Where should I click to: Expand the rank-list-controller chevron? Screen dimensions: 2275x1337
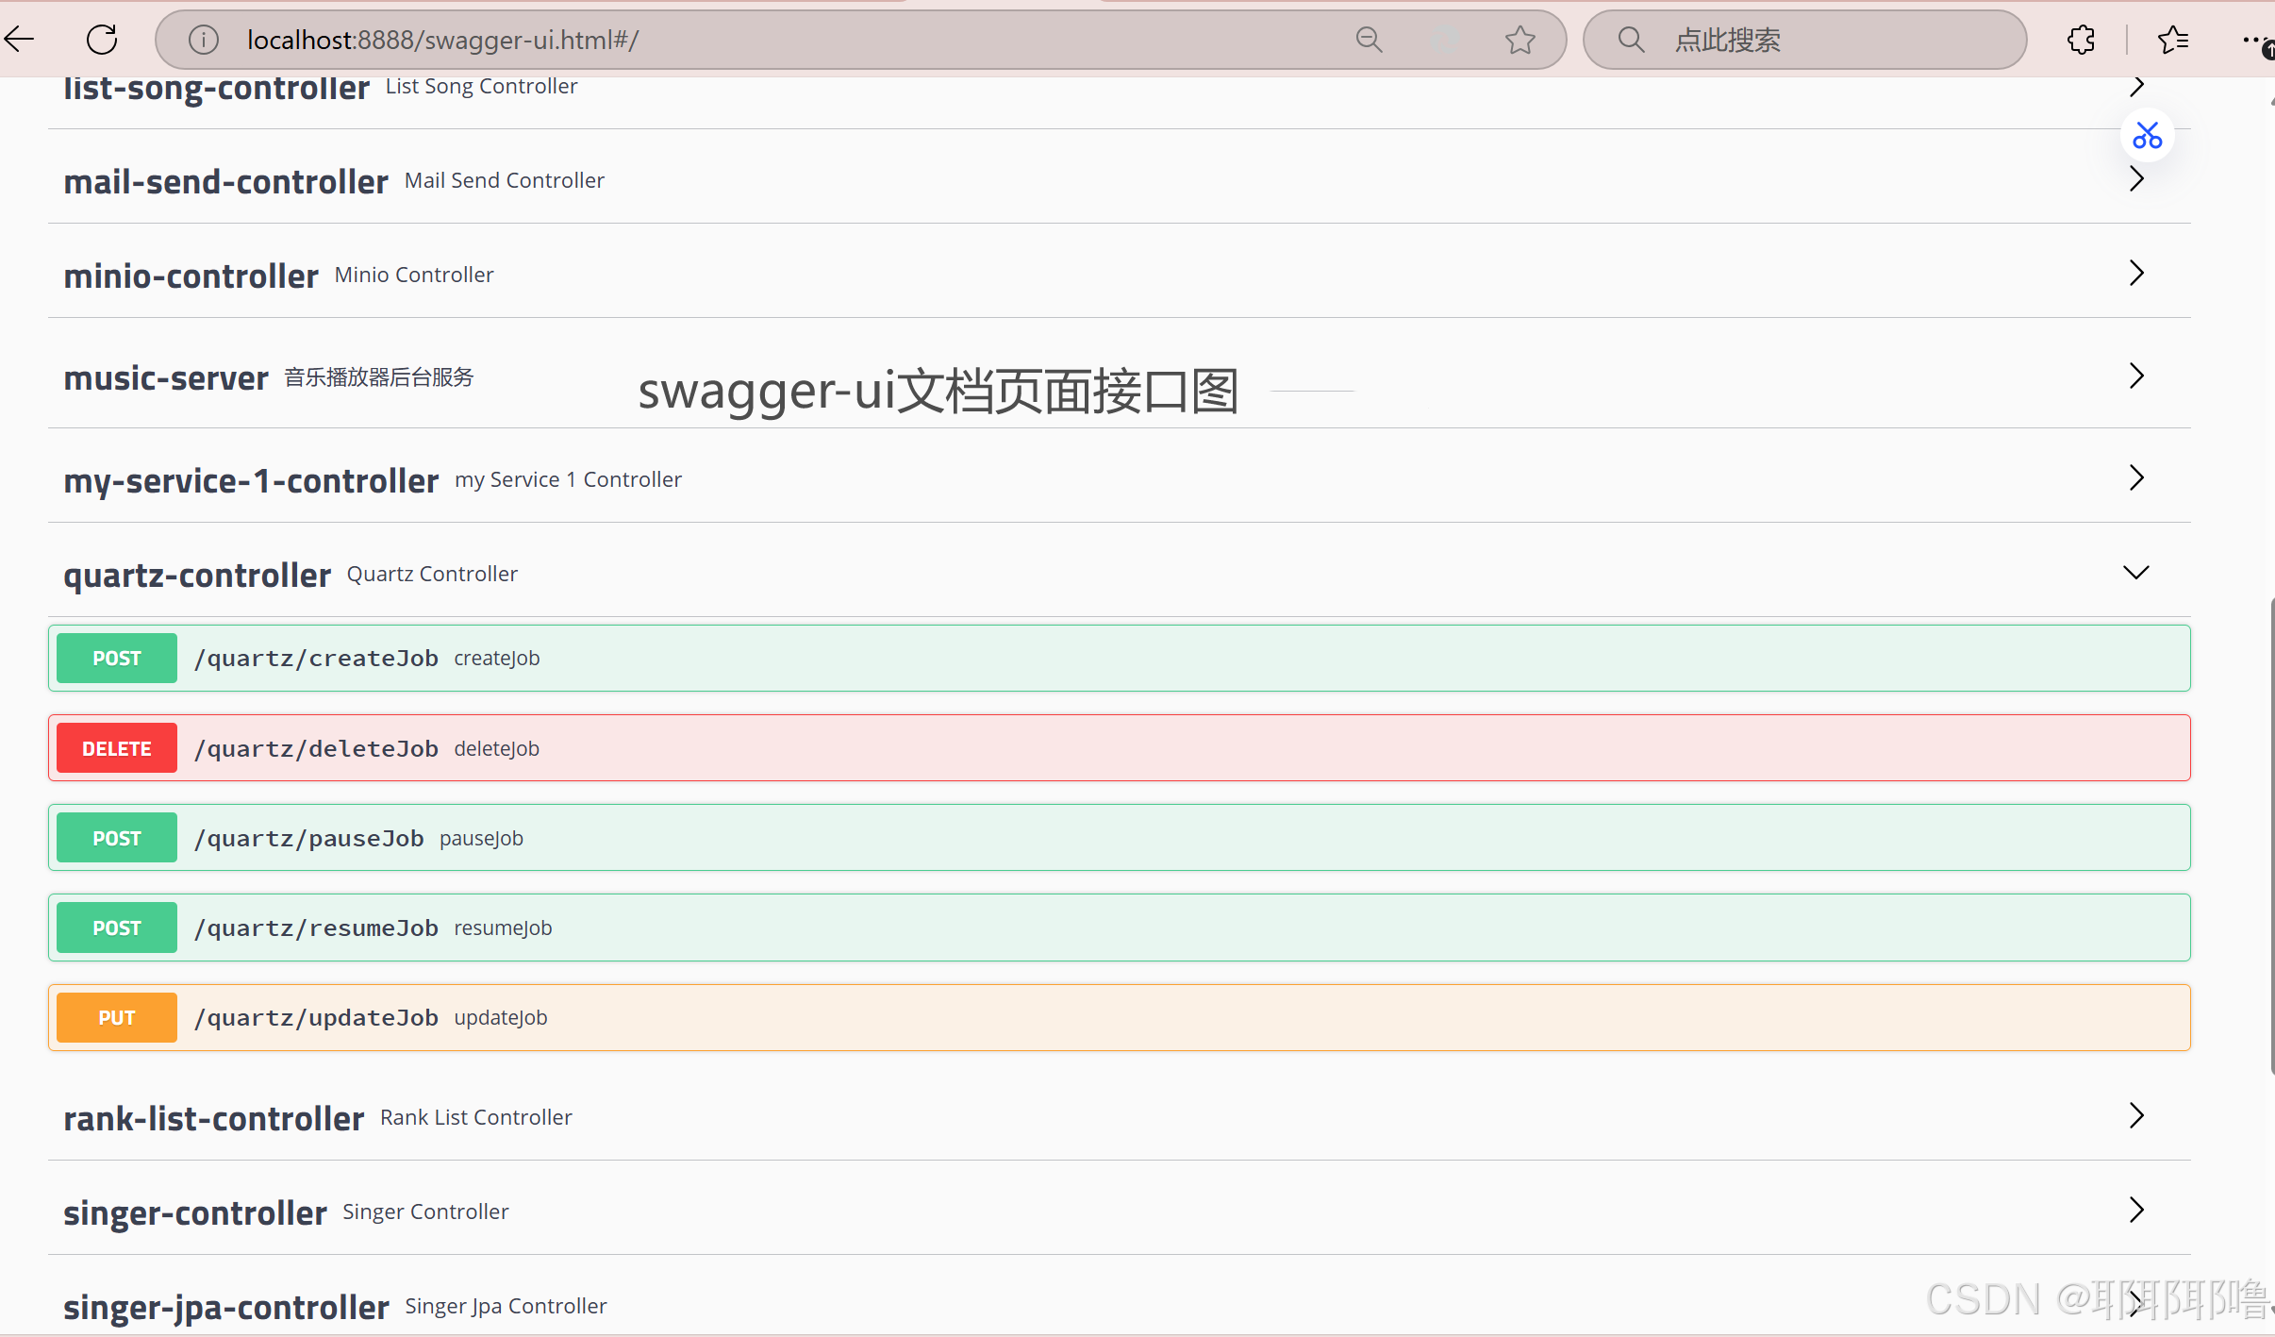2135,1116
